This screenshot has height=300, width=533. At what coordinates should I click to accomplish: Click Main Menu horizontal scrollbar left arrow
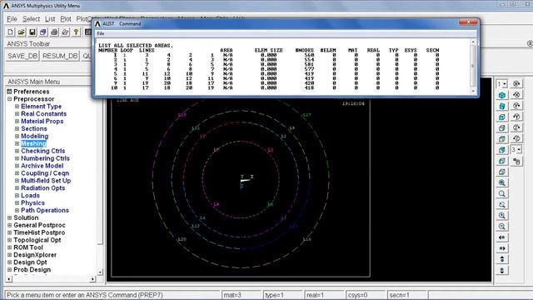tap(9, 279)
